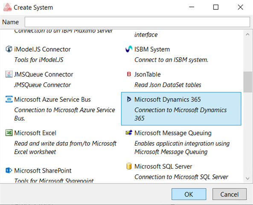Maximize the Create System window
253x205 pixels.
pyautogui.click(x=216, y=7)
